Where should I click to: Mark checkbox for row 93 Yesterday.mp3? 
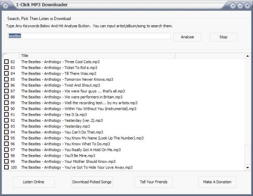7,126
